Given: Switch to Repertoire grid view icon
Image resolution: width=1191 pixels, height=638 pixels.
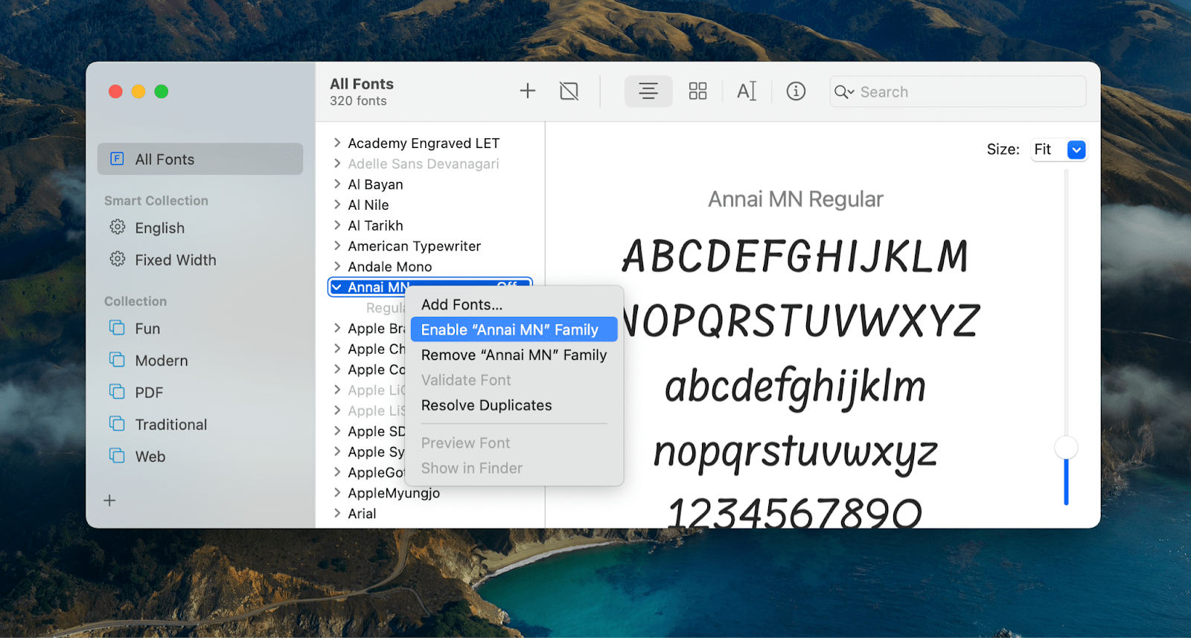Looking at the screenshot, I should coord(697,91).
